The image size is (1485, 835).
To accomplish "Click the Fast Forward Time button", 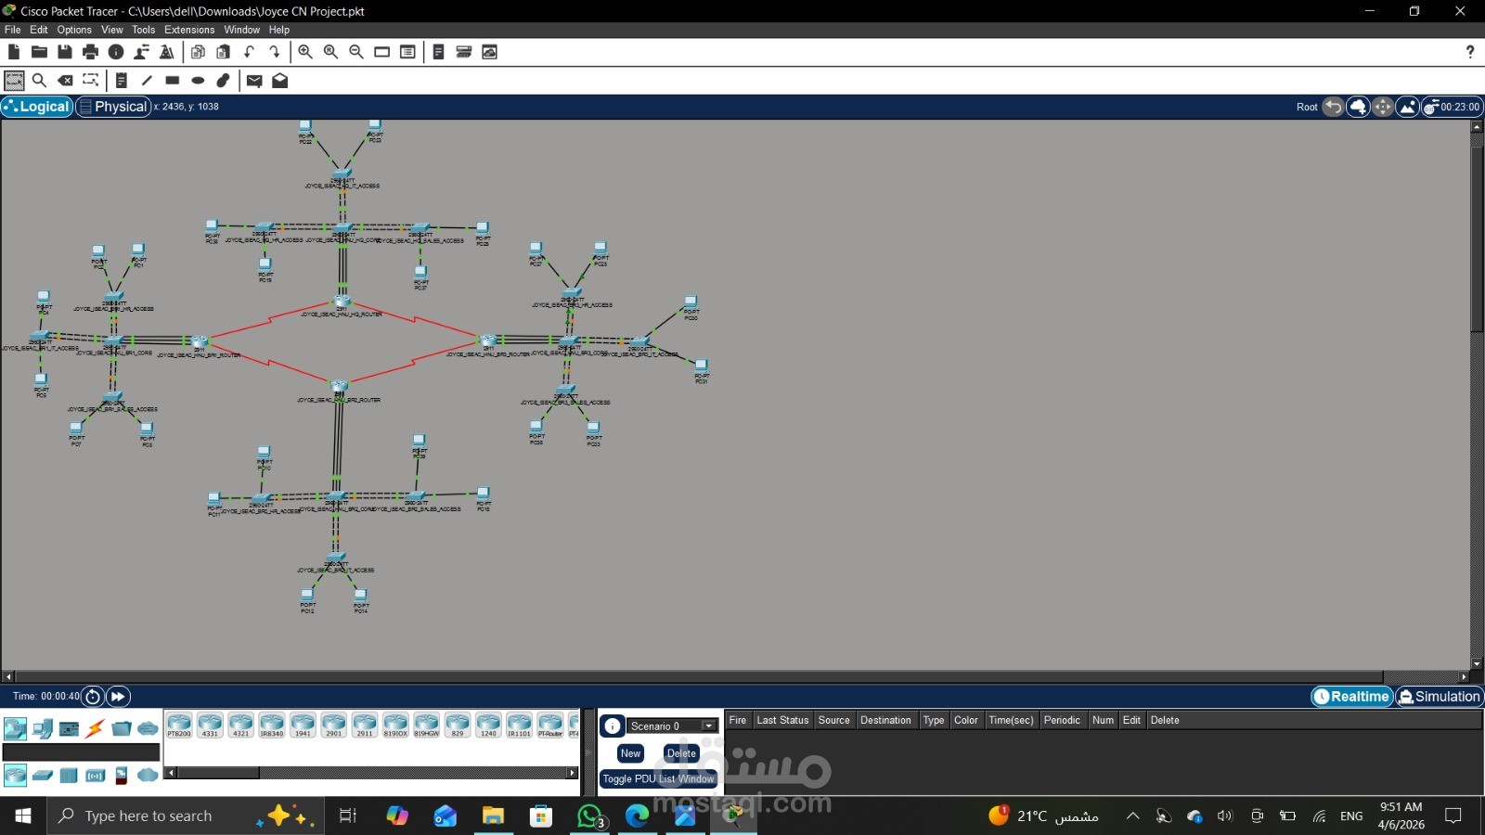I will 118,697.
